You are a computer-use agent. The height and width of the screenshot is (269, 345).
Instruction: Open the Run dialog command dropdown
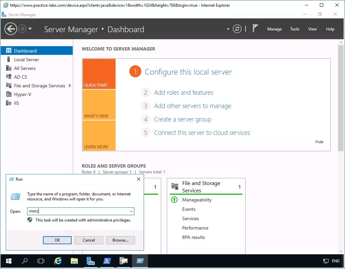pyautogui.click(x=131, y=211)
